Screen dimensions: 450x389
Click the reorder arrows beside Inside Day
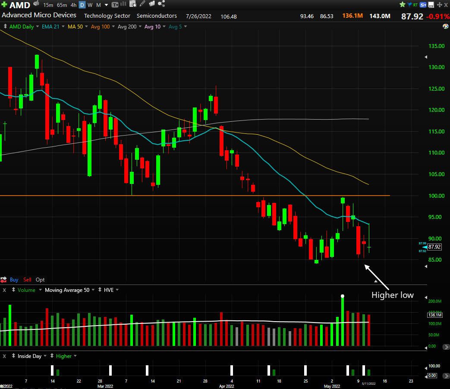[x=13, y=356]
